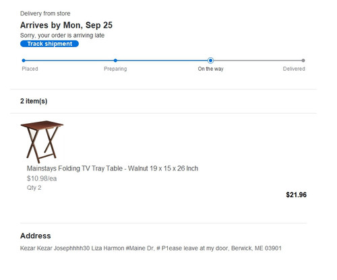The width and height of the screenshot is (337, 280).
Task: Select the Placed progress dot
Action: (24, 61)
